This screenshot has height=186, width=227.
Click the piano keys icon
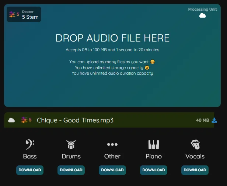[154, 144]
